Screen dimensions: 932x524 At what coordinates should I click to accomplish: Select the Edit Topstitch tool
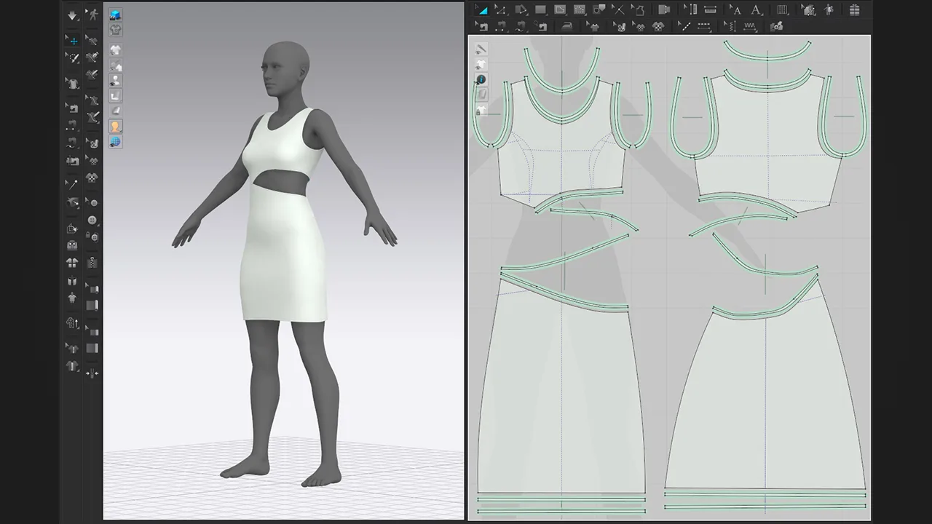(684, 26)
